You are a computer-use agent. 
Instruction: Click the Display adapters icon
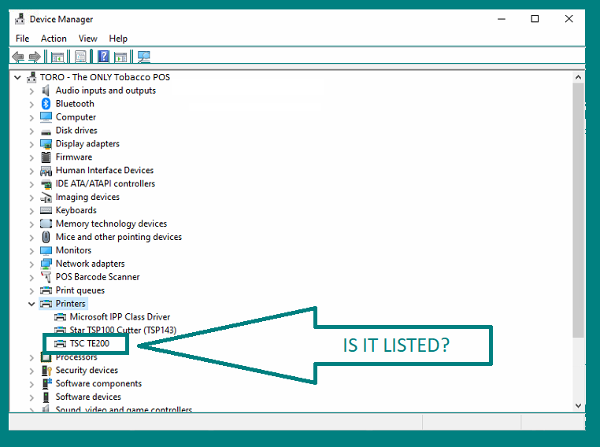(x=46, y=144)
